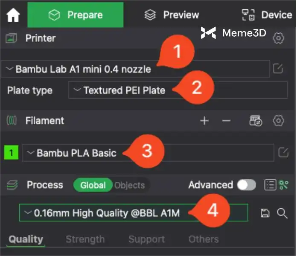Screen dimensions: 297x256
Task: Edit the Bambu PLA Basic preset
Action: (x=283, y=152)
